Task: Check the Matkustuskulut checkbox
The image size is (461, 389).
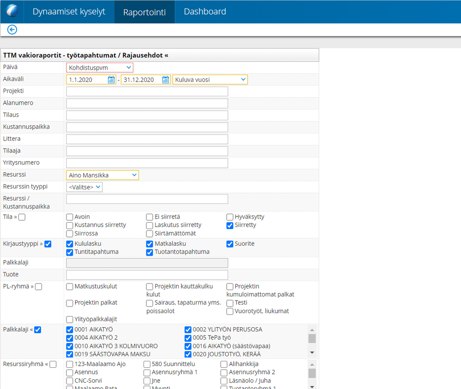Action: (x=70, y=287)
